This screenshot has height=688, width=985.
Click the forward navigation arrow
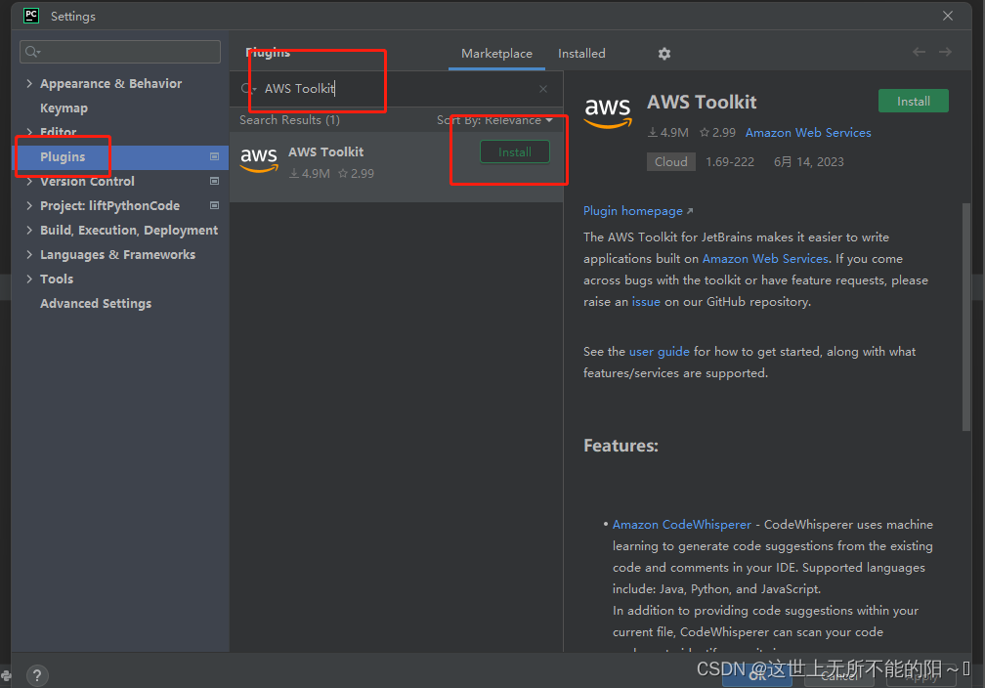(x=945, y=52)
